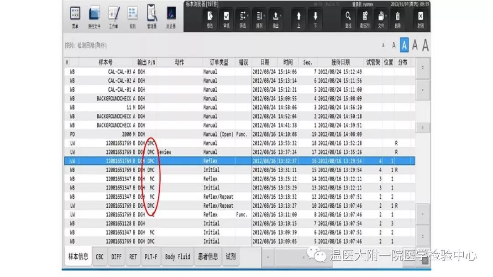The height and width of the screenshot is (277, 493).
Task: Select sample 12081651128 row
Action: coord(240,224)
